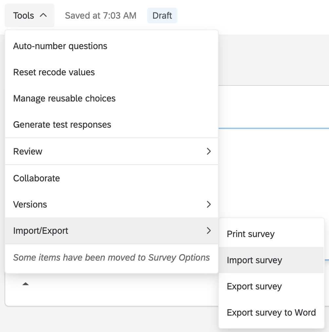The image size is (329, 332).
Task: Open the Collaborate option
Action: [x=36, y=178]
